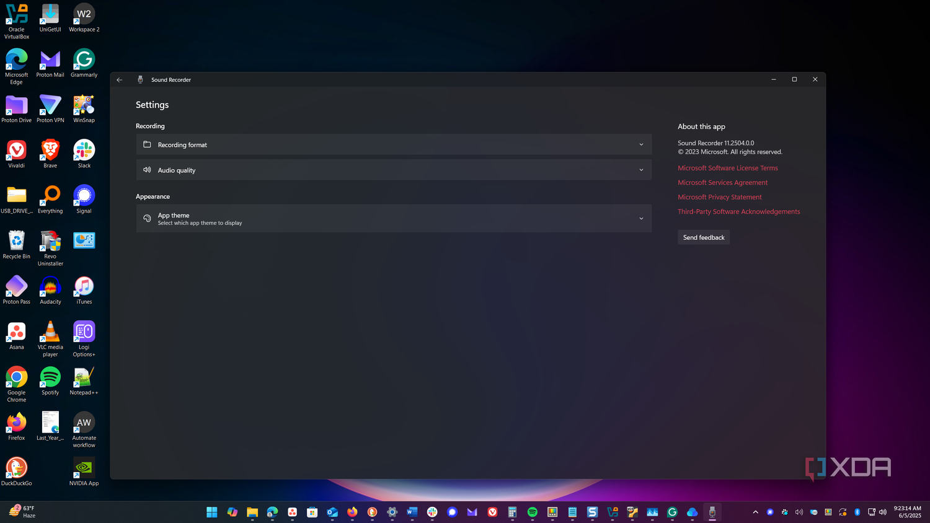The image size is (930, 523).
Task: Click the Settings page heading
Action: (x=153, y=105)
